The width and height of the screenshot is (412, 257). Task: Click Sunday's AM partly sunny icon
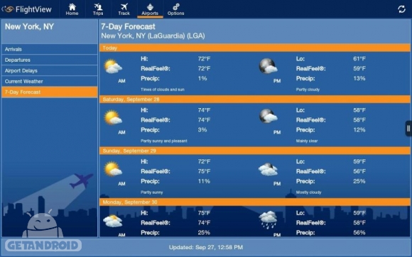coord(113,169)
